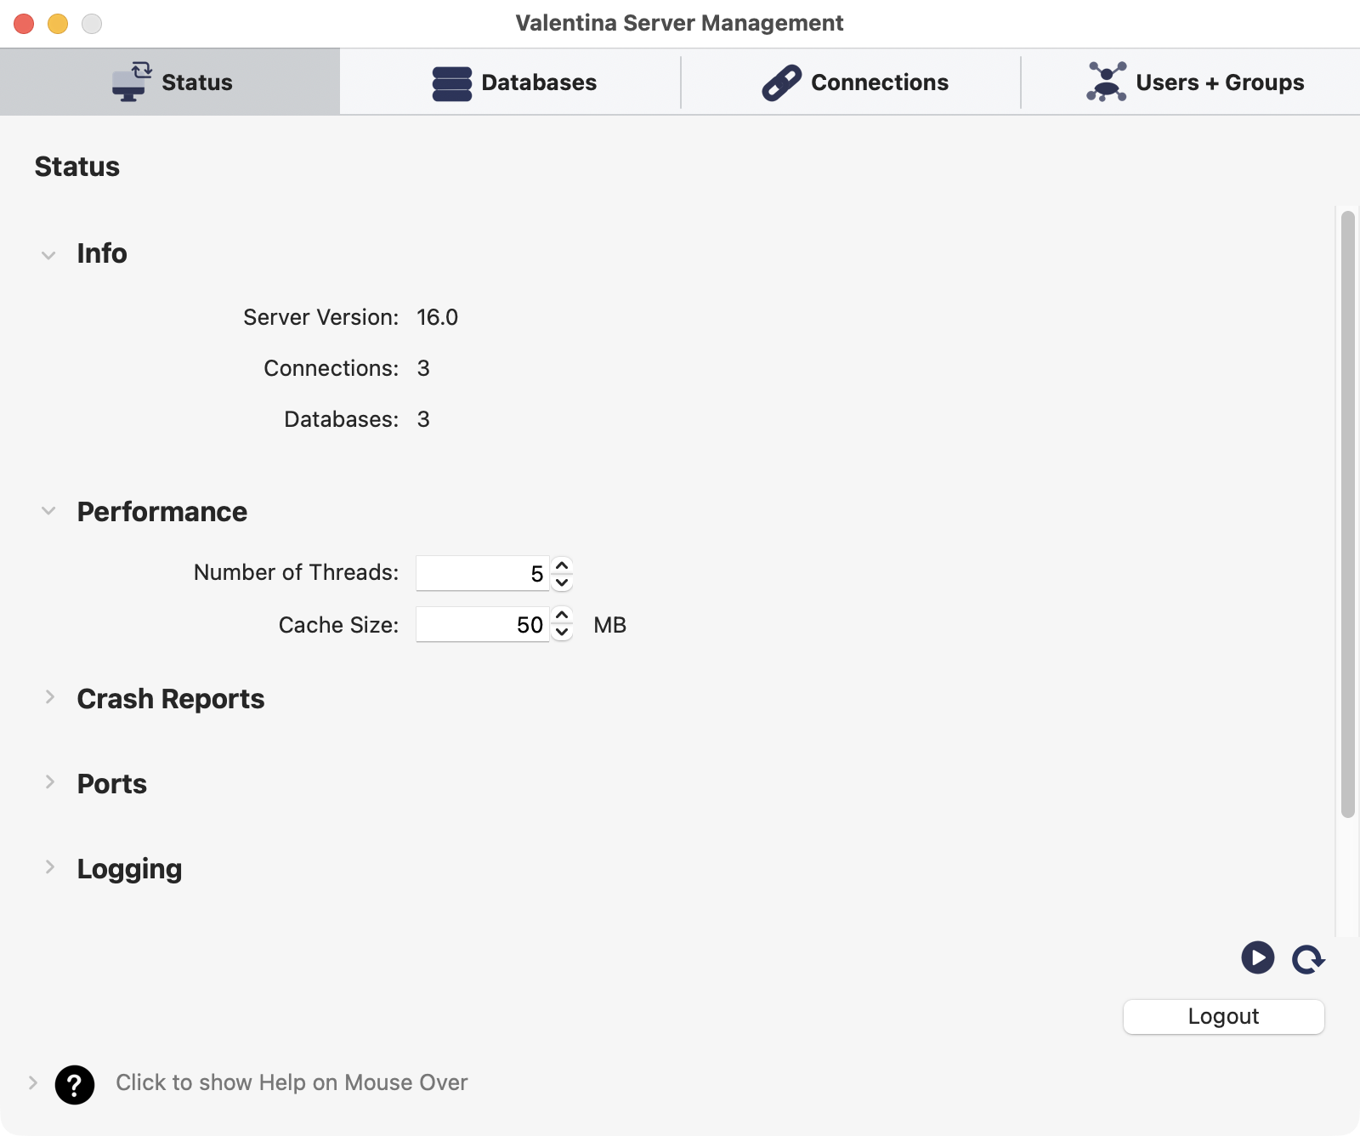The height and width of the screenshot is (1136, 1360).
Task: Expand the Ports section
Action: pos(49,782)
